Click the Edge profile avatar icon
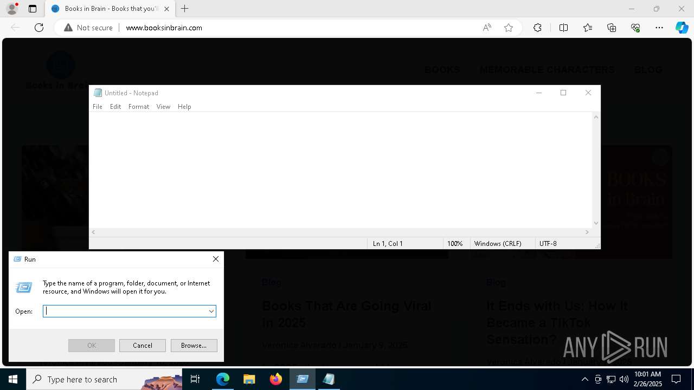 point(12,9)
